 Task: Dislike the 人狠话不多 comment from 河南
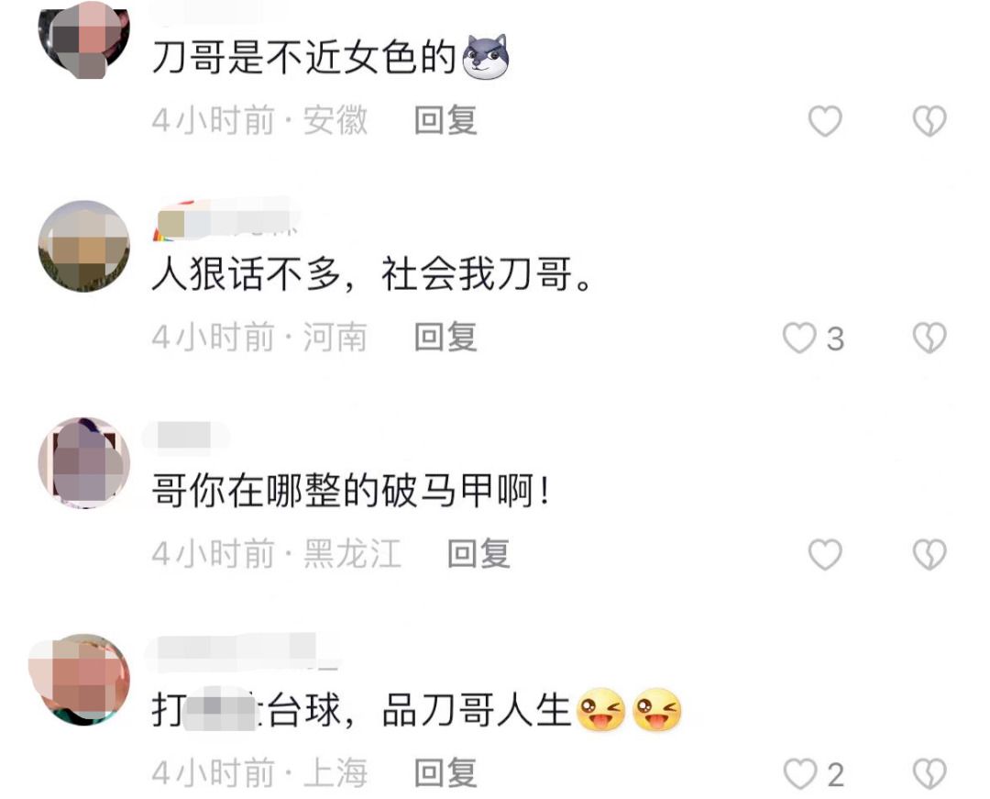(929, 338)
